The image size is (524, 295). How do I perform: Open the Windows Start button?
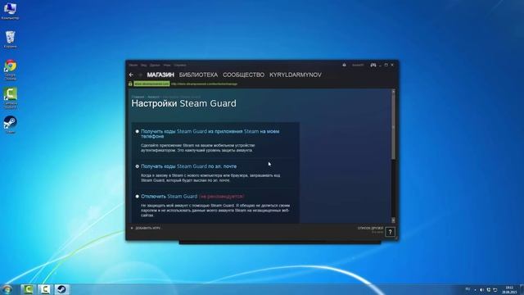[x=7, y=289]
